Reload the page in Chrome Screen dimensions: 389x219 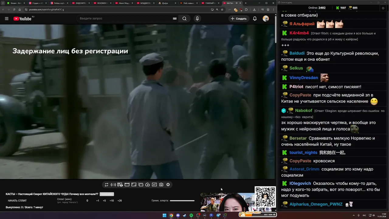(x=14, y=9)
